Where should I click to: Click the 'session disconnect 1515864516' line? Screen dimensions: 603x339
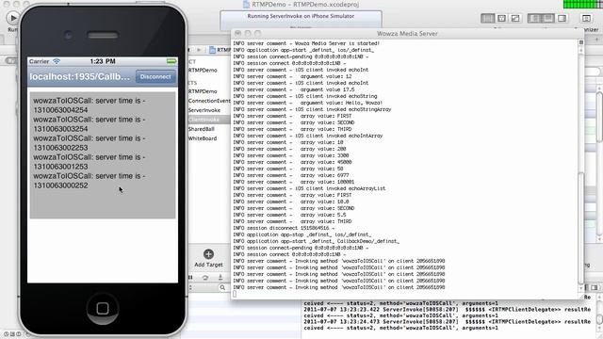click(284, 228)
